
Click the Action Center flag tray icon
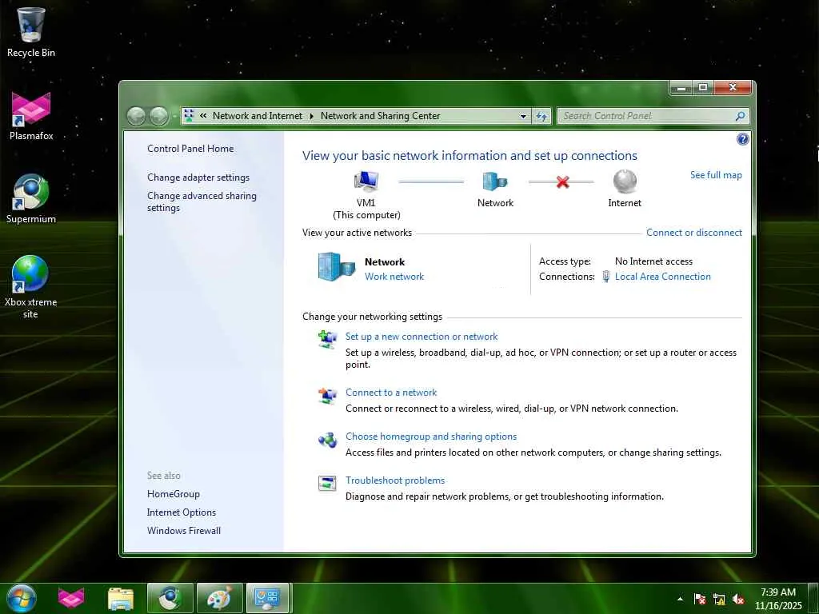(700, 599)
